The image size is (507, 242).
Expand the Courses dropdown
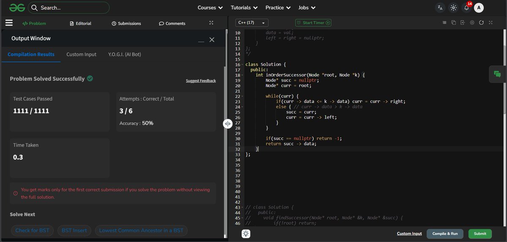click(x=210, y=8)
